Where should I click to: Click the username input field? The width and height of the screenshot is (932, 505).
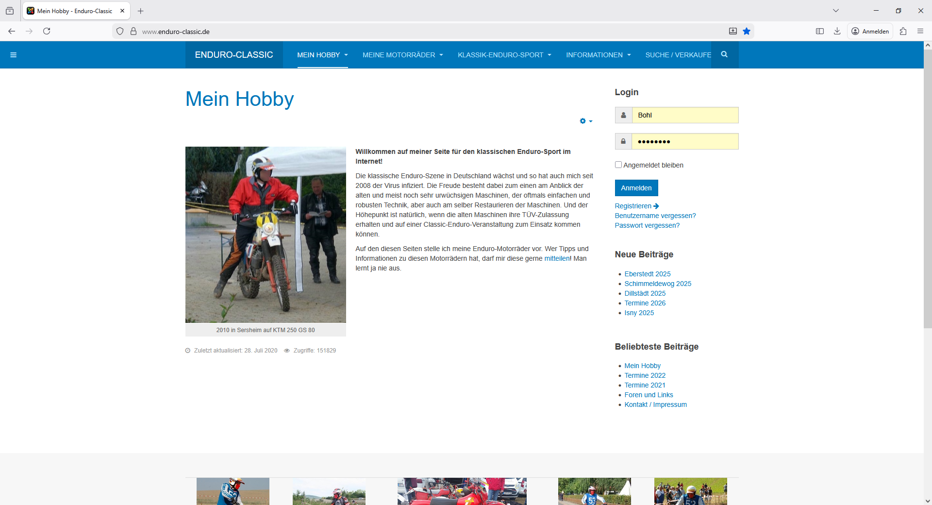pos(685,115)
